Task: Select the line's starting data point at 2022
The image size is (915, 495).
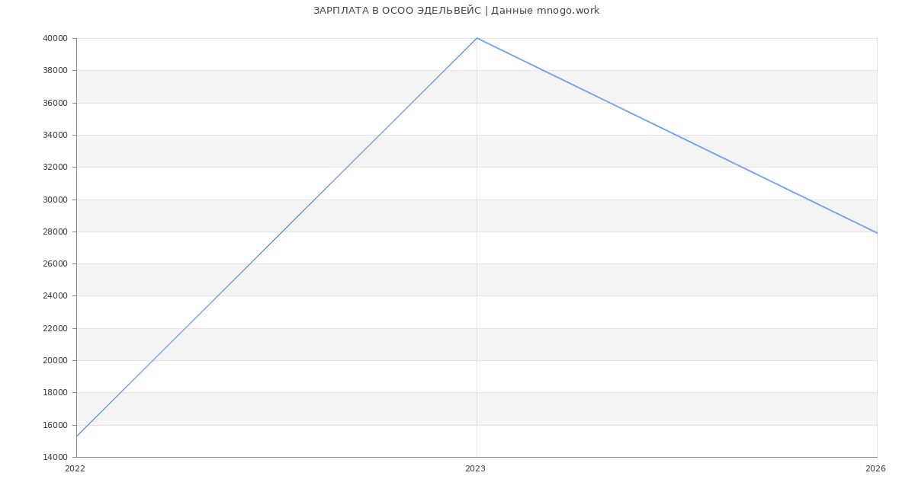Action: (x=76, y=436)
